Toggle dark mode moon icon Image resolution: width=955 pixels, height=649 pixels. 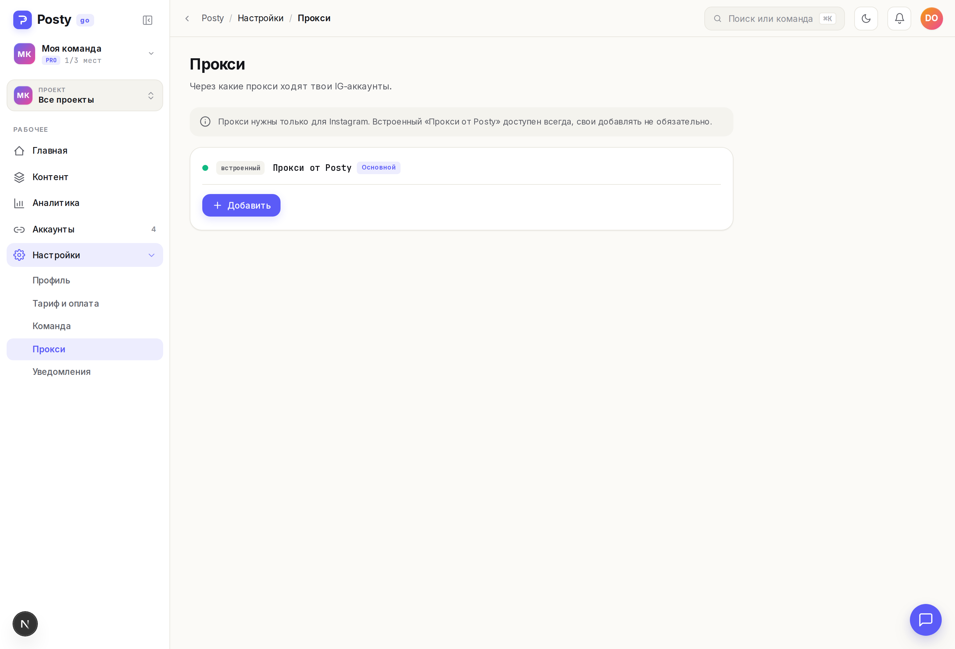866,19
